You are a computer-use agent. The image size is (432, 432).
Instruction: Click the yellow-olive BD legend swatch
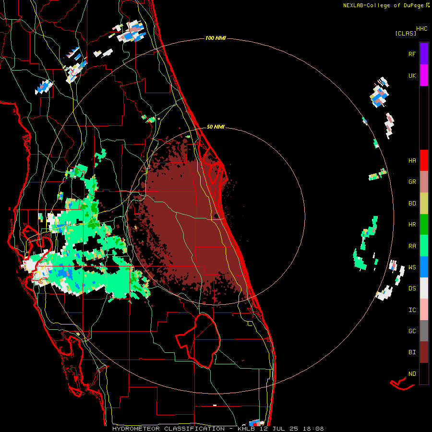click(x=424, y=203)
